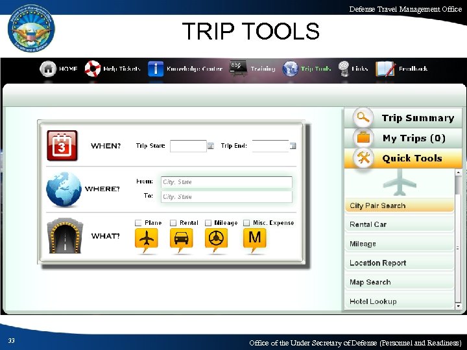The height and width of the screenshot is (350, 467).
Task: Open the Map Search tool
Action: click(x=400, y=282)
